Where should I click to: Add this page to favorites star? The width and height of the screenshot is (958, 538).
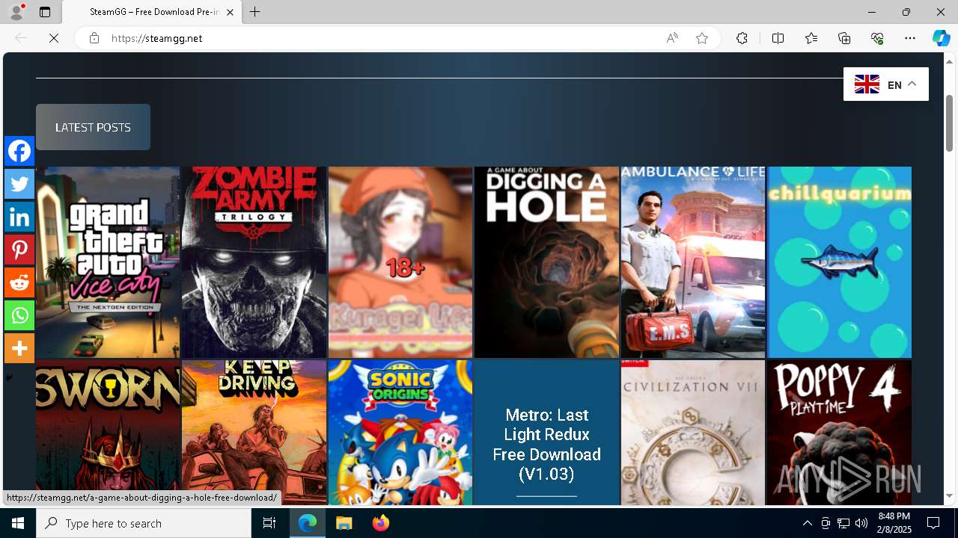[x=702, y=38]
